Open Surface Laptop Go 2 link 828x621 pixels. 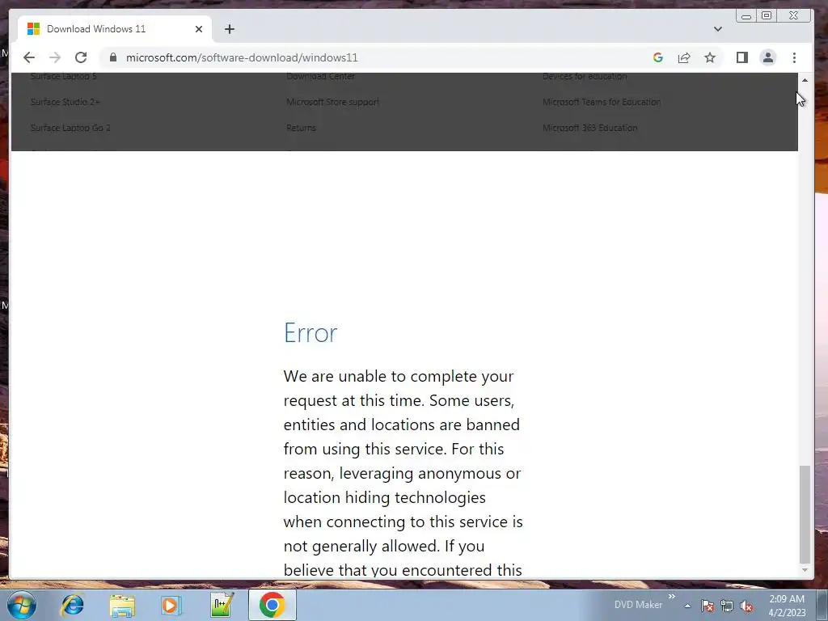(70, 128)
